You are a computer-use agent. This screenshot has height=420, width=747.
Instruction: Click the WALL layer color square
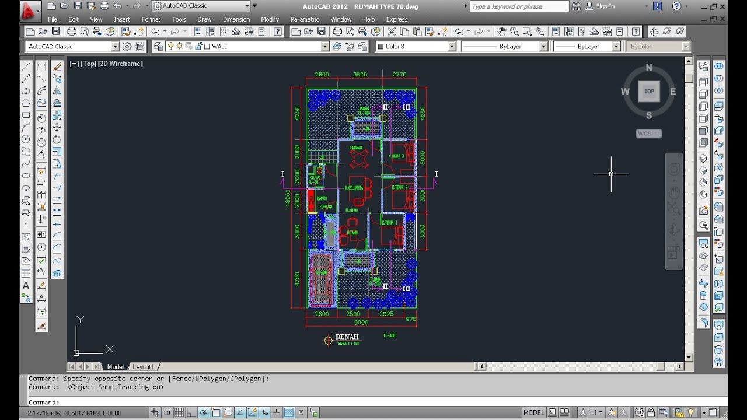(207, 46)
